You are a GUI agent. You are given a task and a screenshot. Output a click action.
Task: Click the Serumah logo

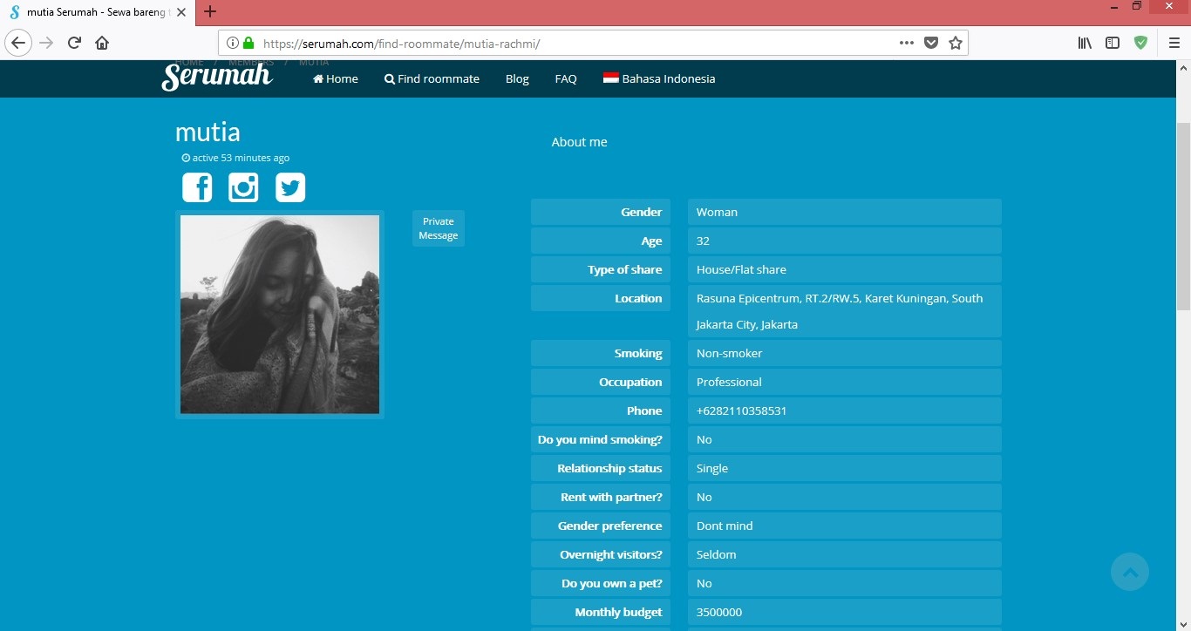tap(217, 77)
